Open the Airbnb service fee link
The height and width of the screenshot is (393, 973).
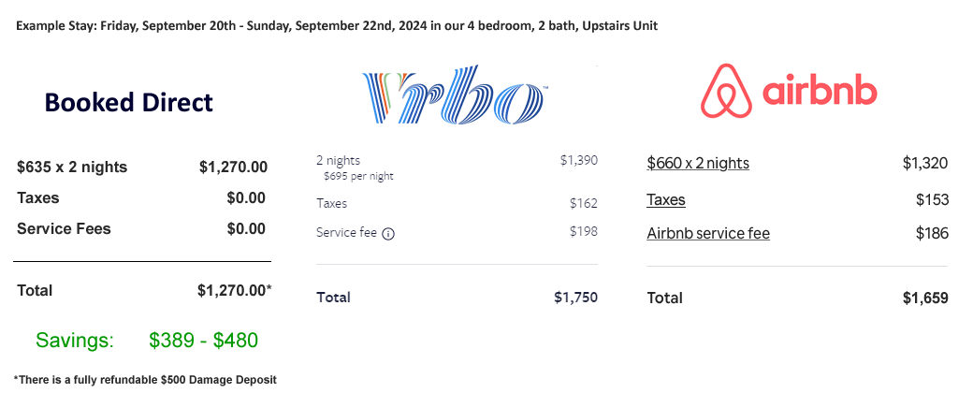point(708,233)
